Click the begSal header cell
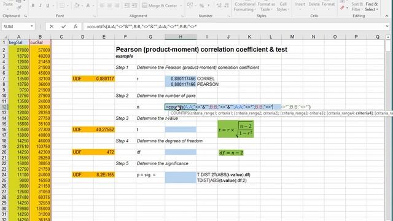 click(19, 42)
